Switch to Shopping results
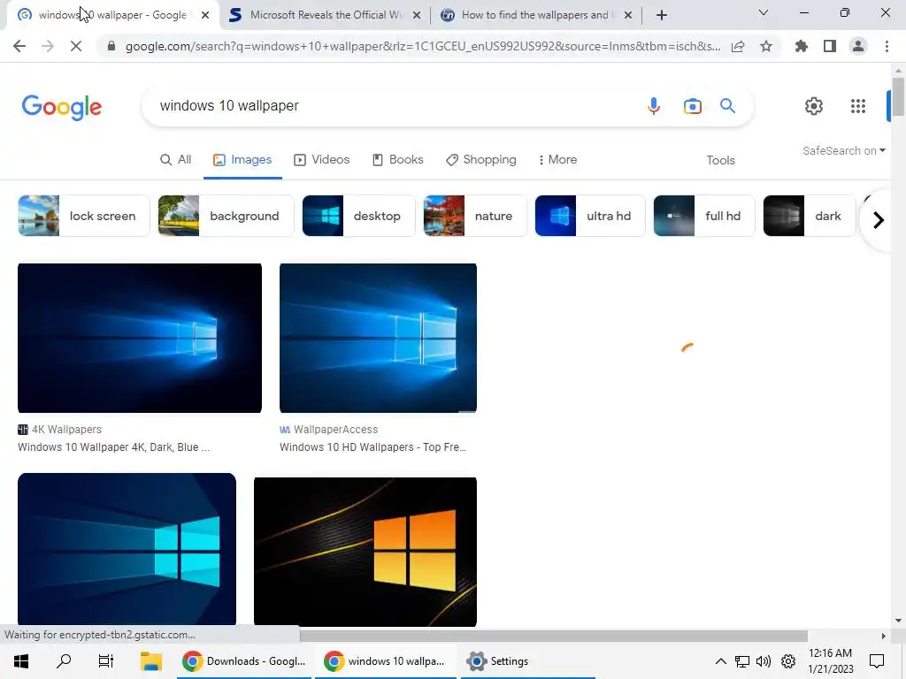Screen dimensions: 906x679 (481, 160)
